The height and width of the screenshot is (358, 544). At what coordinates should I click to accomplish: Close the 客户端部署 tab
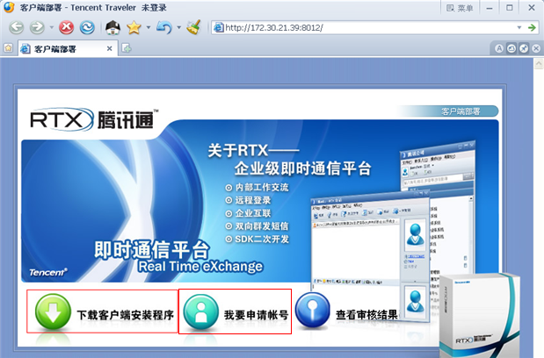click(x=109, y=49)
